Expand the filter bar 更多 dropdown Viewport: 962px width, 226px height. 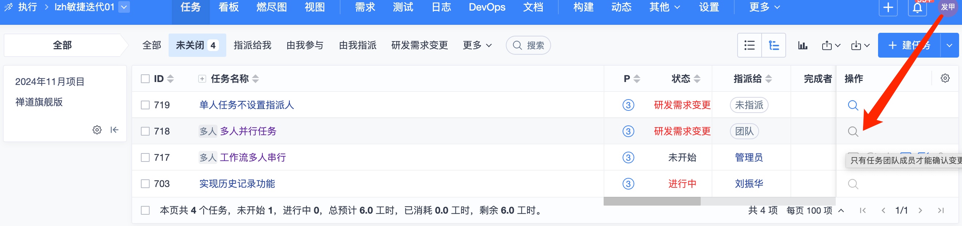click(x=477, y=46)
